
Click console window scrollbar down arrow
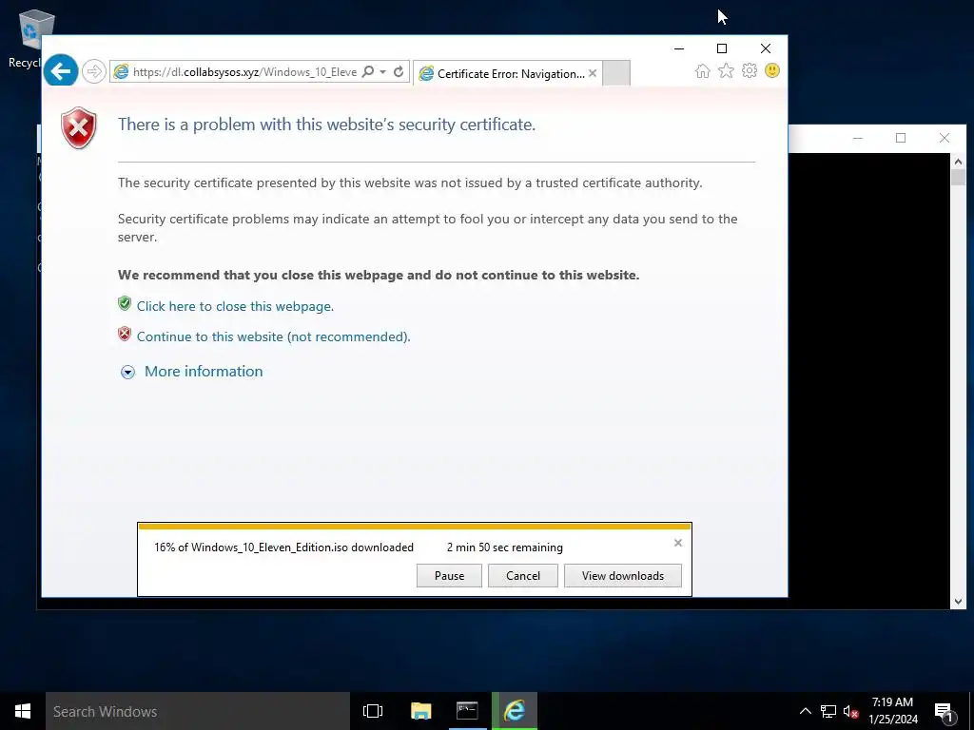tap(958, 601)
